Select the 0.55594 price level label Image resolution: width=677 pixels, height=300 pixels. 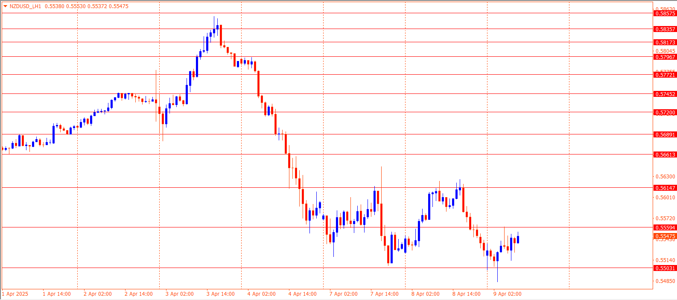[x=665, y=228]
